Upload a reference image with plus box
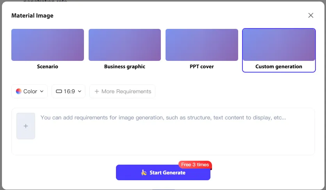 tap(26, 126)
